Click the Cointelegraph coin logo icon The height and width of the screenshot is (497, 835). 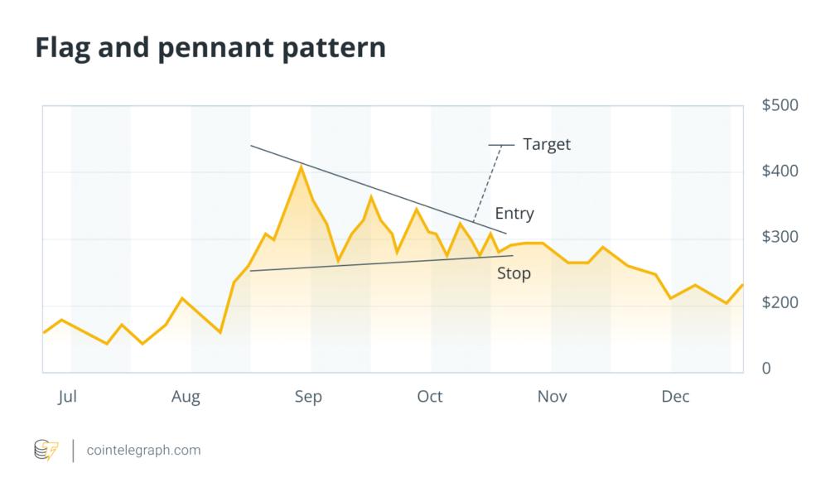pos(46,451)
